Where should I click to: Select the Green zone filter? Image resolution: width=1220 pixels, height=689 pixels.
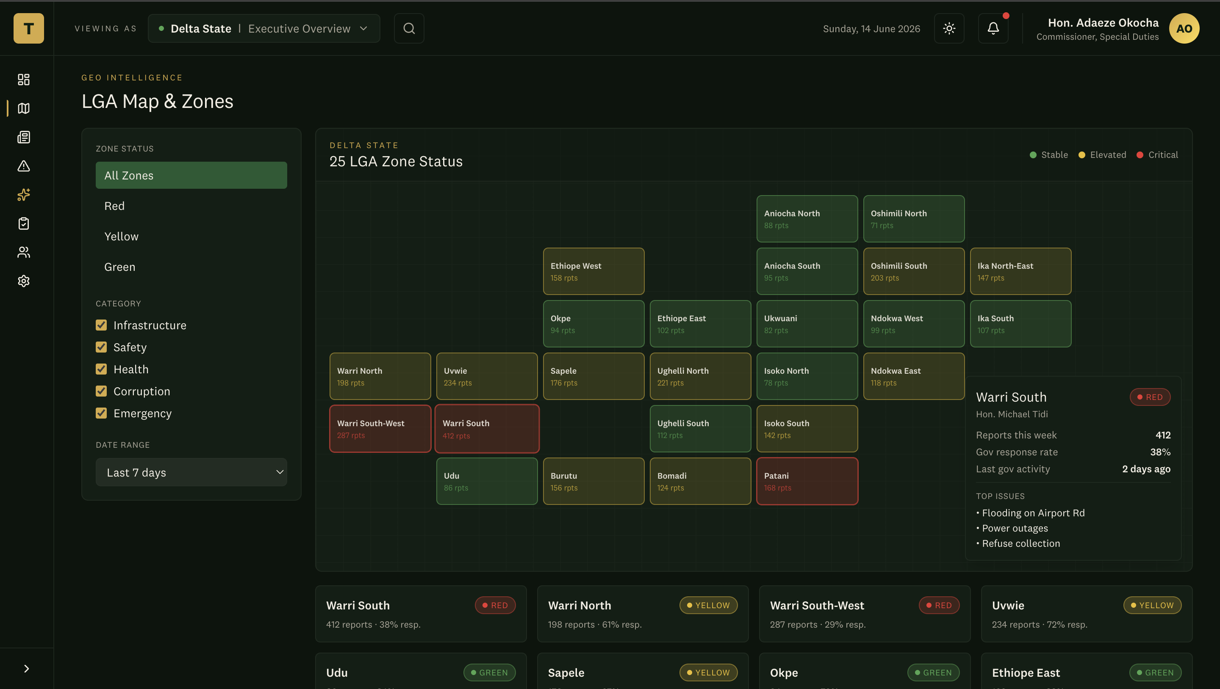[191, 267]
